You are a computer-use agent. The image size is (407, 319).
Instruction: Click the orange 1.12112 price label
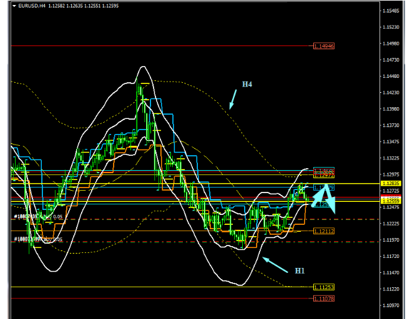[323, 231]
